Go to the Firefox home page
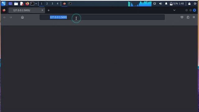 click(22, 17)
